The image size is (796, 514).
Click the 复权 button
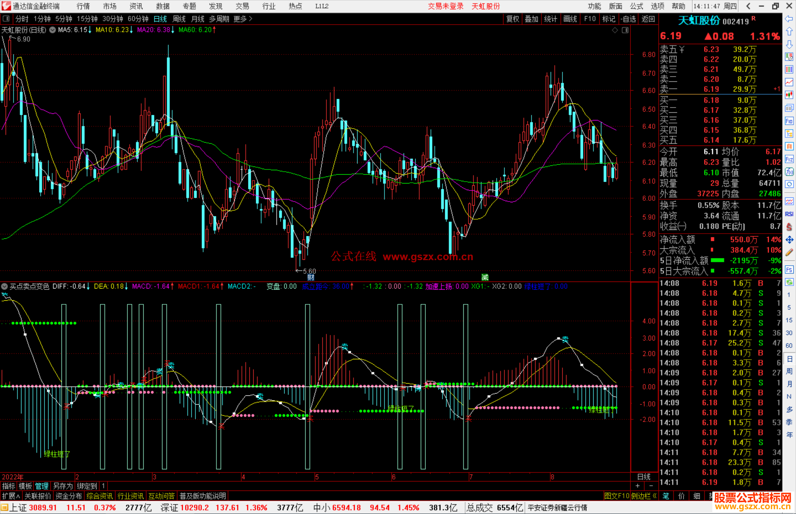pyautogui.click(x=513, y=19)
